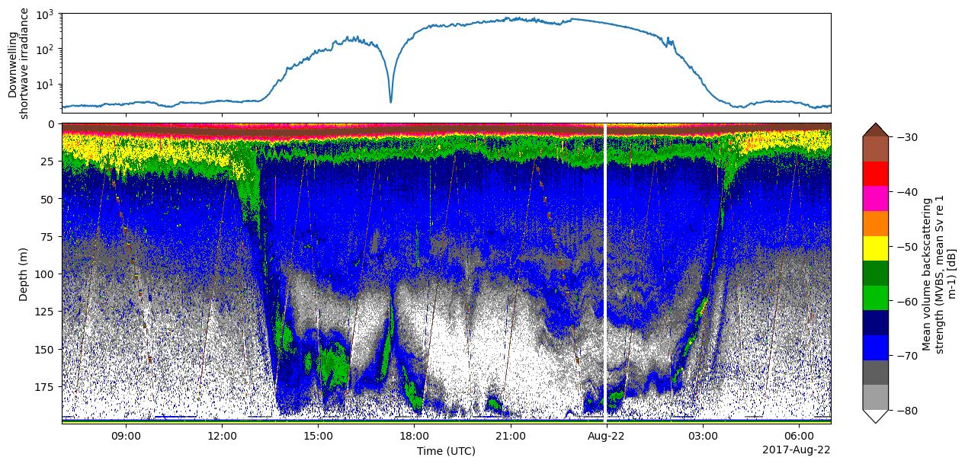Click the colorbar top extension arrow
This screenshot has width=965, height=464.
pyautogui.click(x=875, y=130)
